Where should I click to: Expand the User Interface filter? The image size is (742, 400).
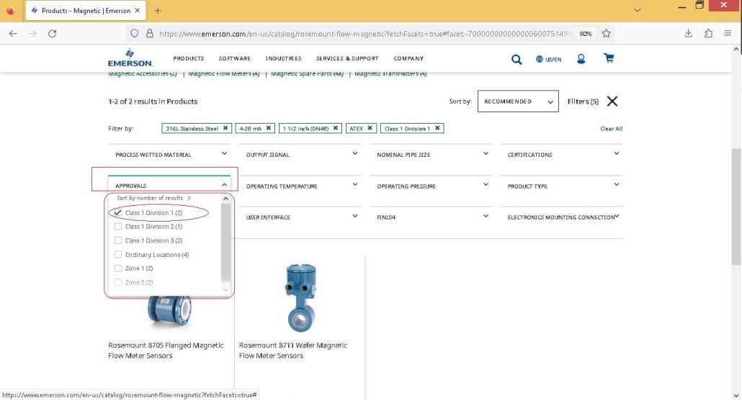[x=300, y=217]
